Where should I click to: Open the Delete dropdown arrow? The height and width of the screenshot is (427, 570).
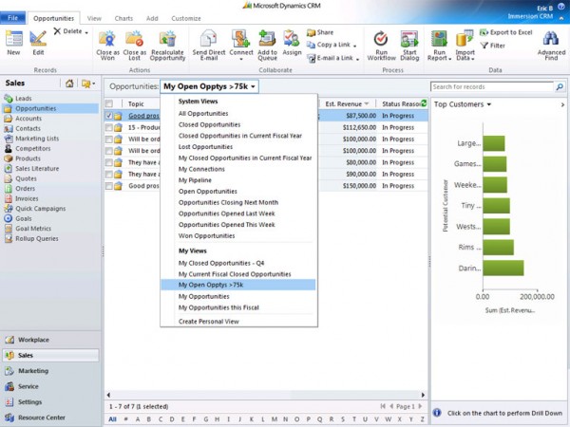(x=86, y=32)
